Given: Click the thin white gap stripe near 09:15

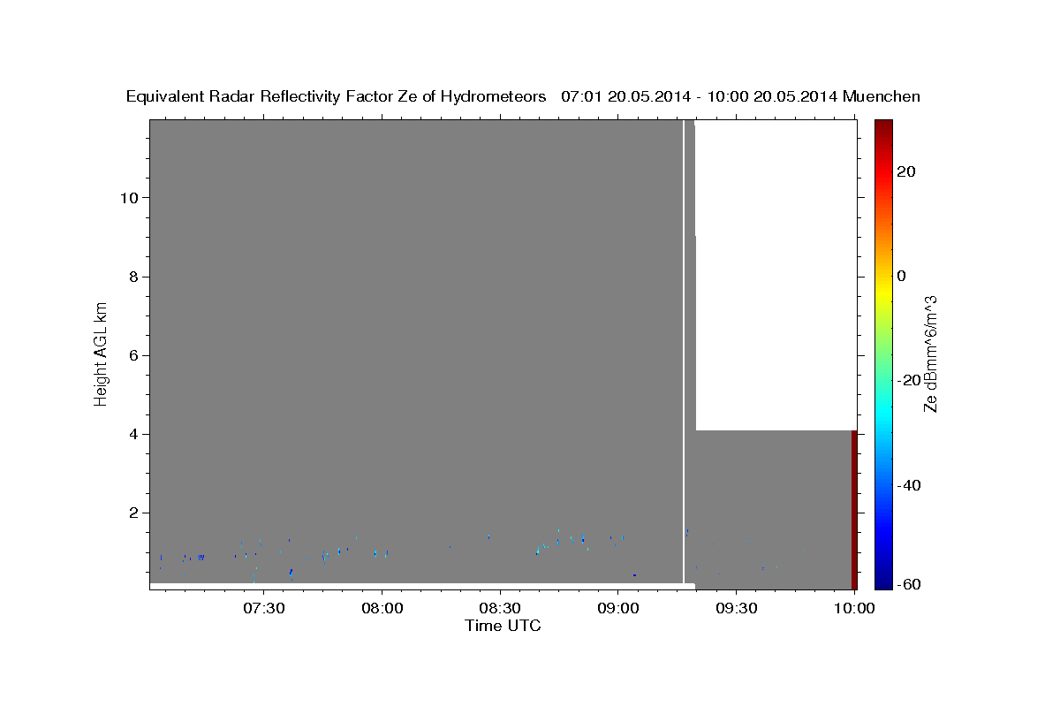Looking at the screenshot, I should tap(684, 352).
